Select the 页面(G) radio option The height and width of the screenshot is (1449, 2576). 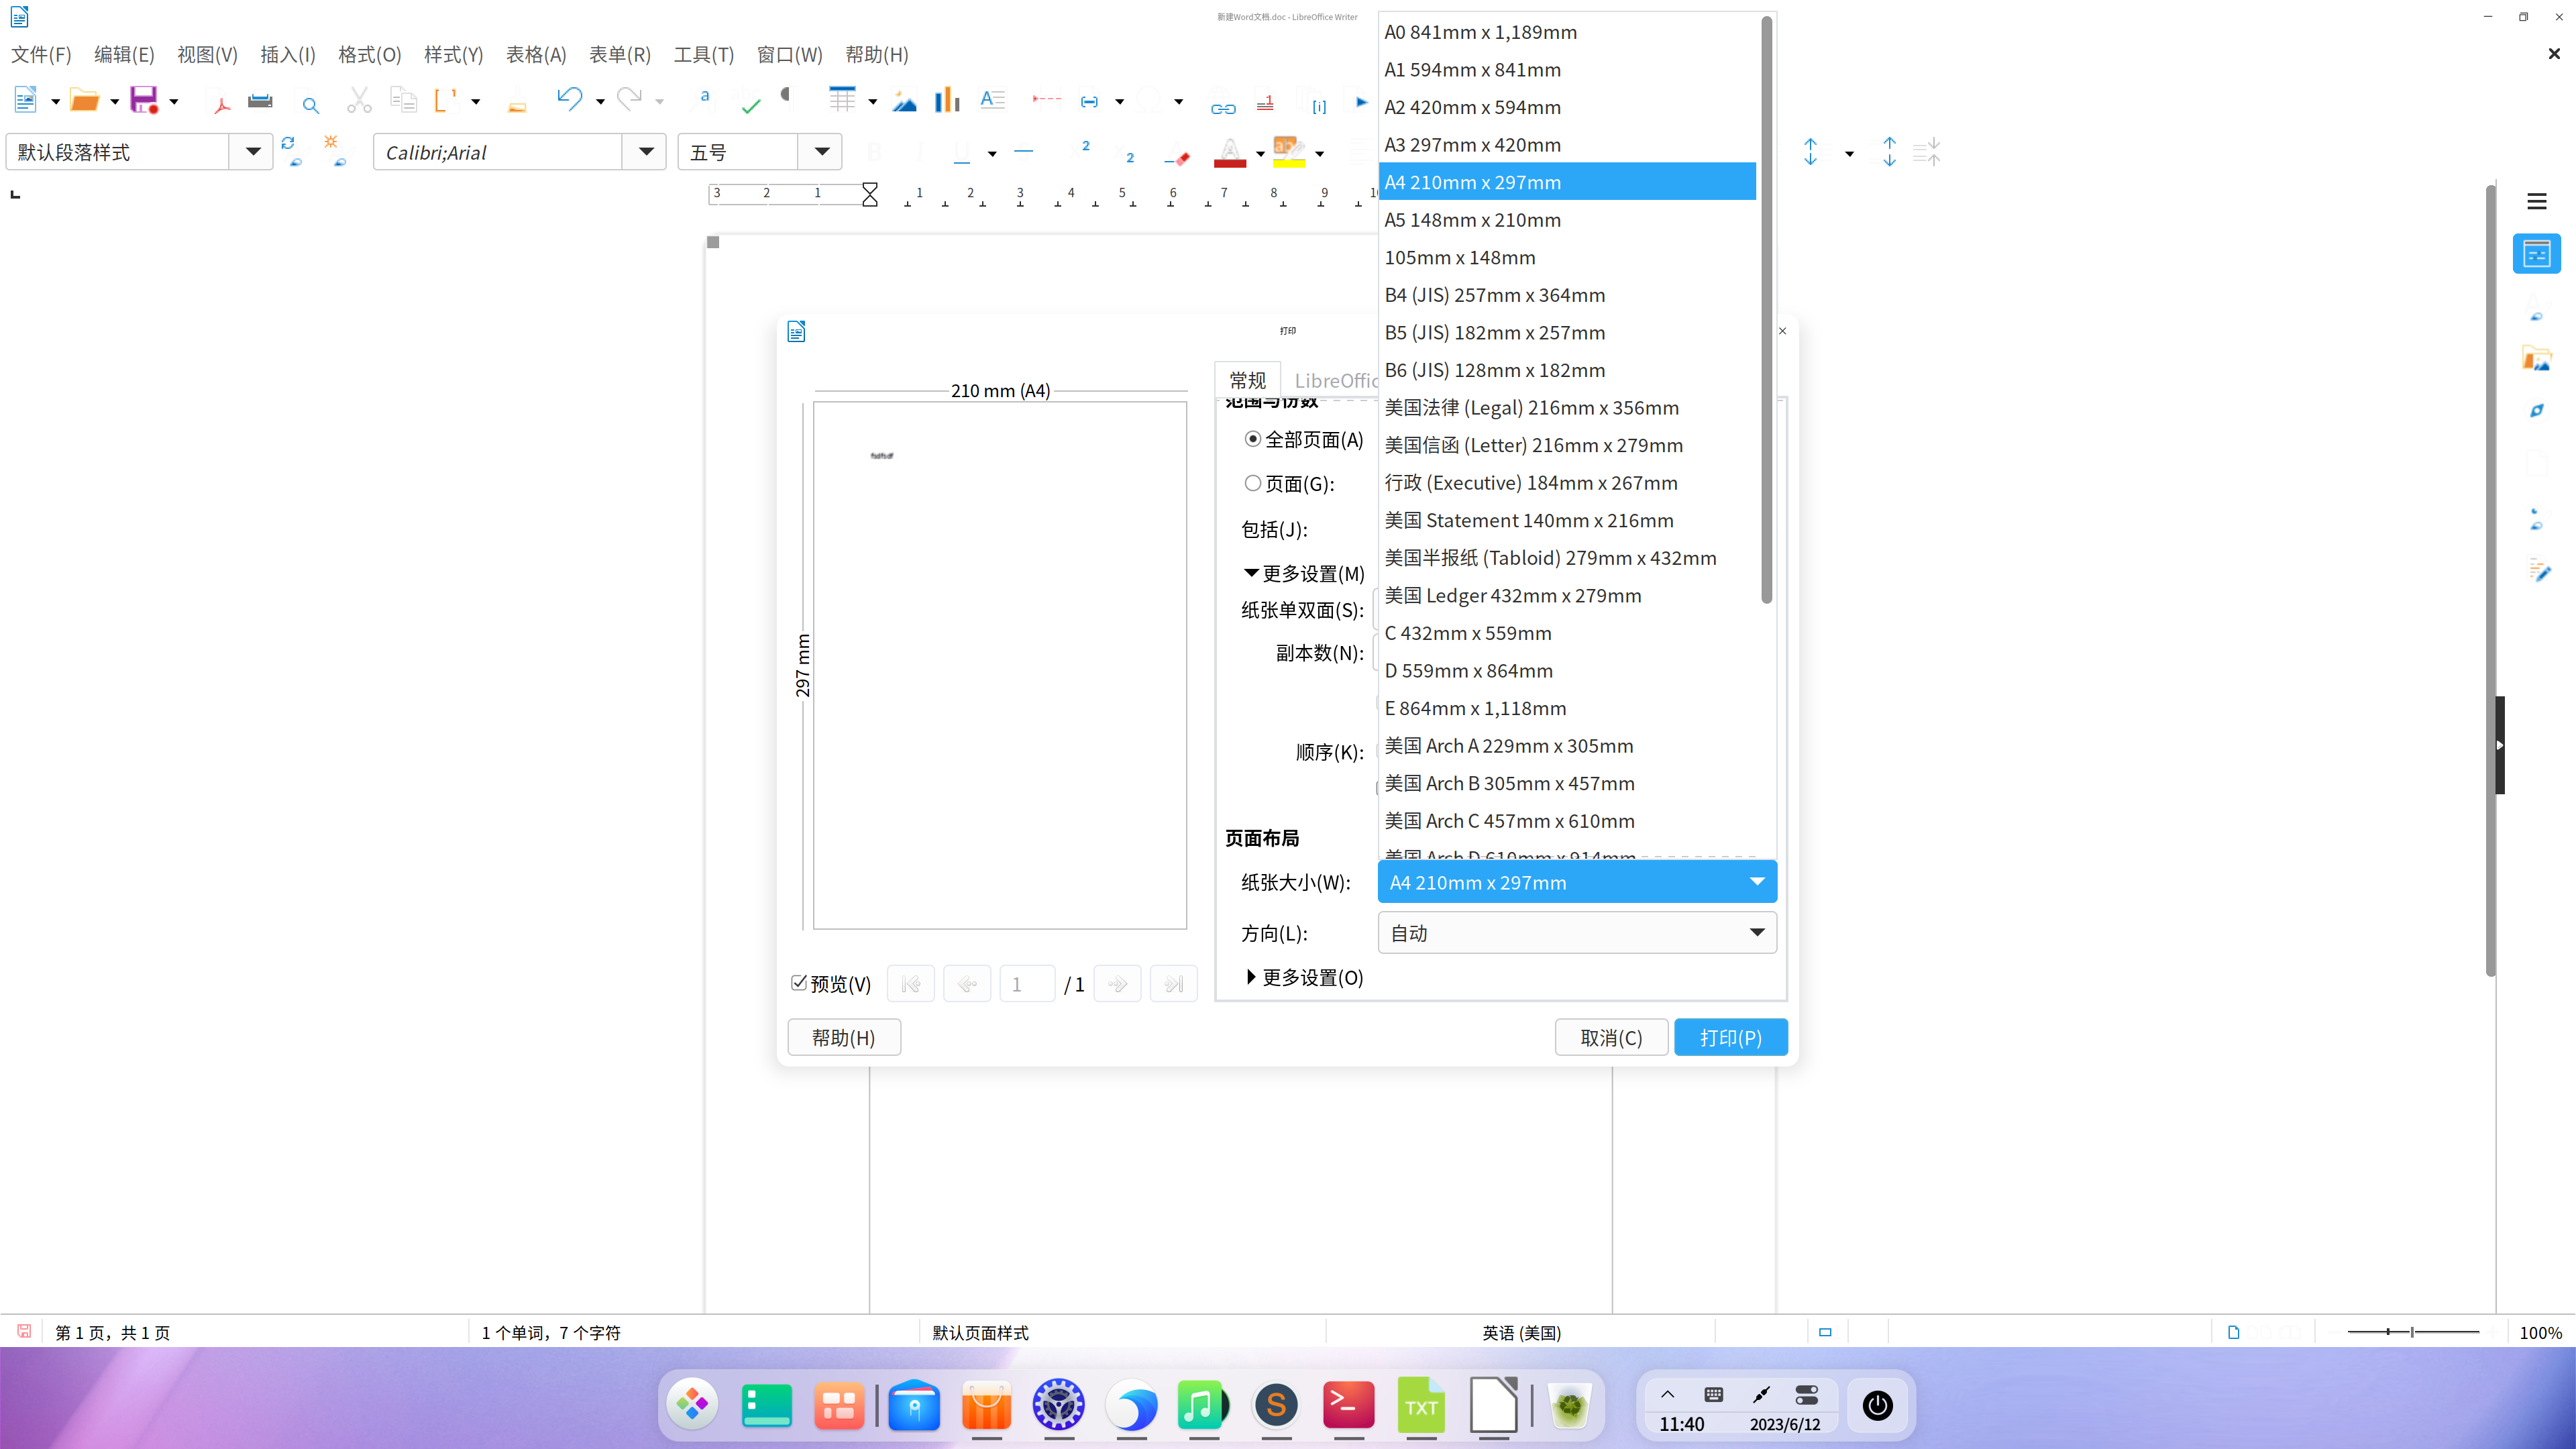[1252, 483]
